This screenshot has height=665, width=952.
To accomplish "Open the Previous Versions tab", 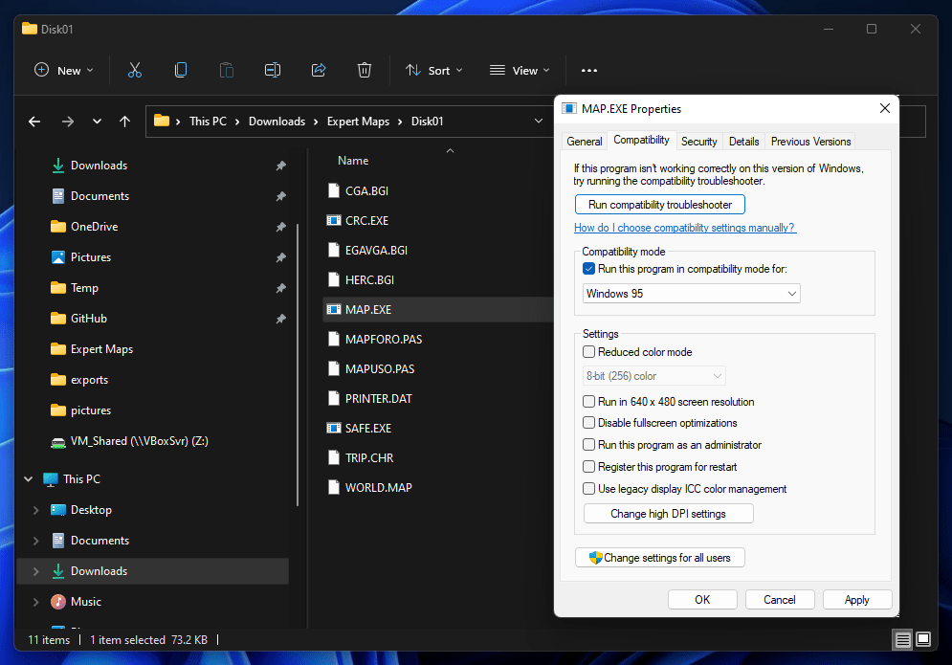I will pos(810,142).
